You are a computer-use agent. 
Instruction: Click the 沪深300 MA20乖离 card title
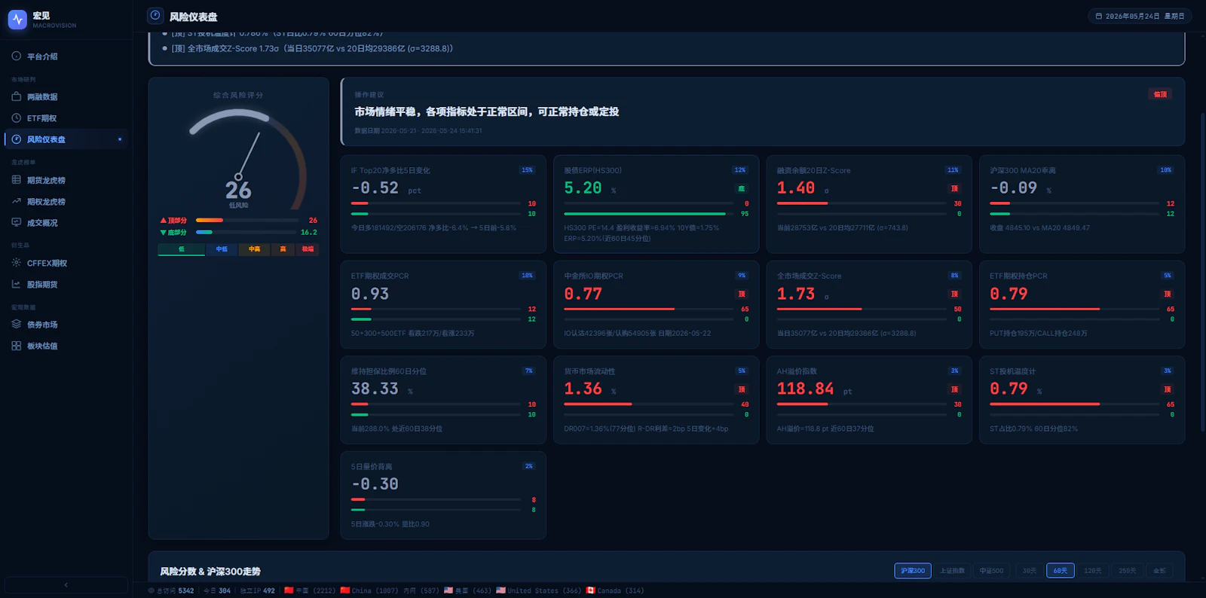1023,170
